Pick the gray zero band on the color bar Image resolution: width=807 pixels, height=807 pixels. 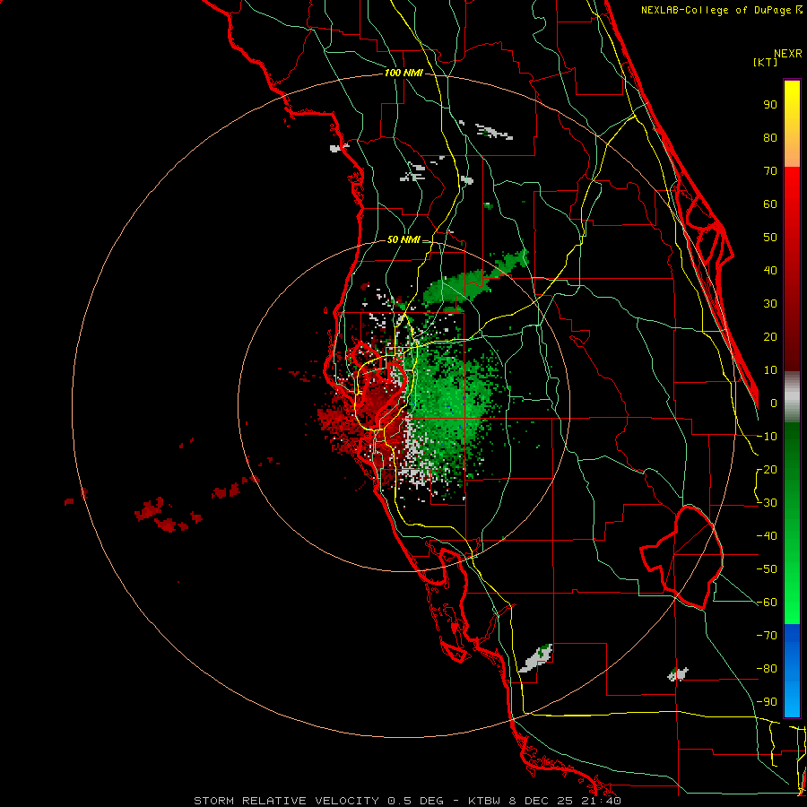792,397
